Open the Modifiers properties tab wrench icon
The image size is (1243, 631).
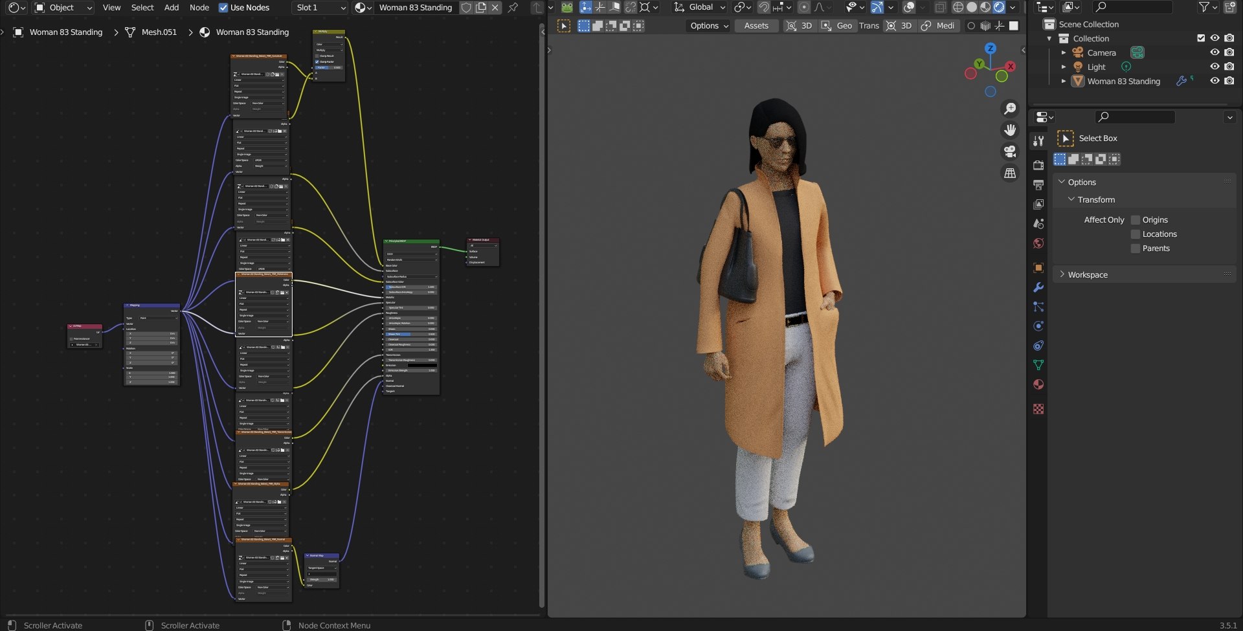(x=1038, y=287)
